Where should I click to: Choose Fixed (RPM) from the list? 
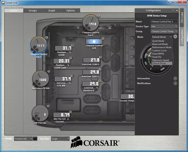pos(162,54)
